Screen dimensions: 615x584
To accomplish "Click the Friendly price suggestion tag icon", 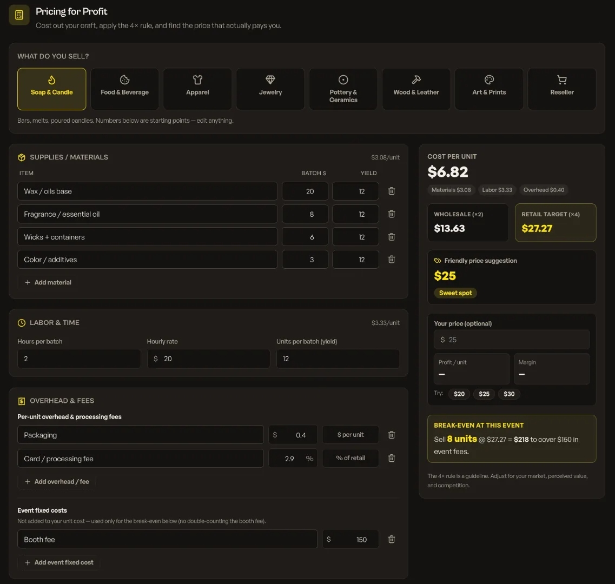I will (438, 261).
